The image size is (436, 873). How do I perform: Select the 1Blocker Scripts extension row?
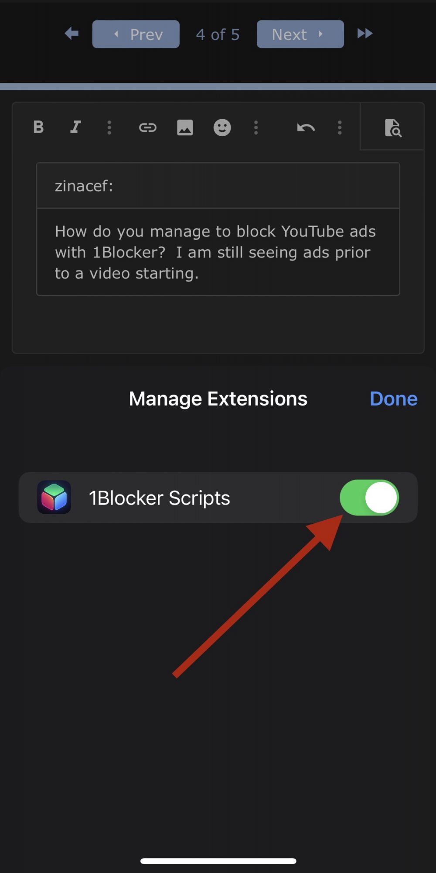point(218,498)
